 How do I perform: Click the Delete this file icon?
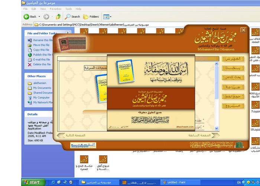(x=30, y=64)
